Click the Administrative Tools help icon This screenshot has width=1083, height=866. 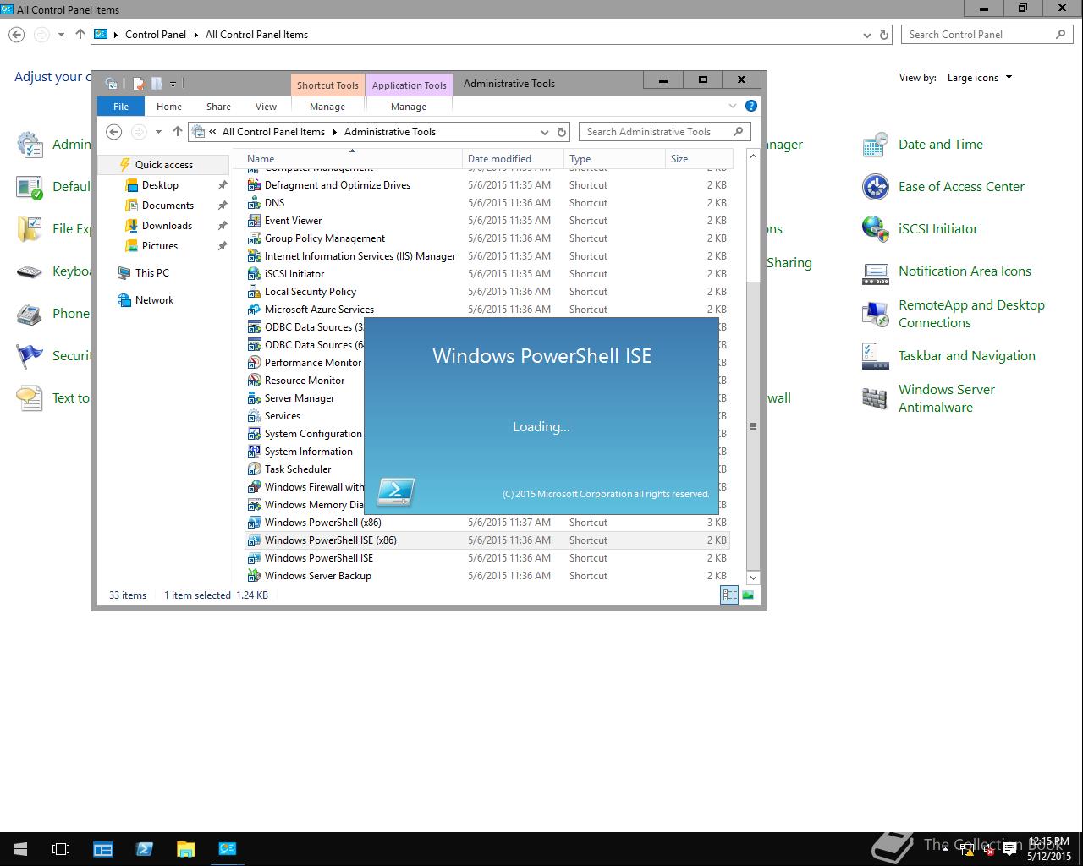point(750,107)
